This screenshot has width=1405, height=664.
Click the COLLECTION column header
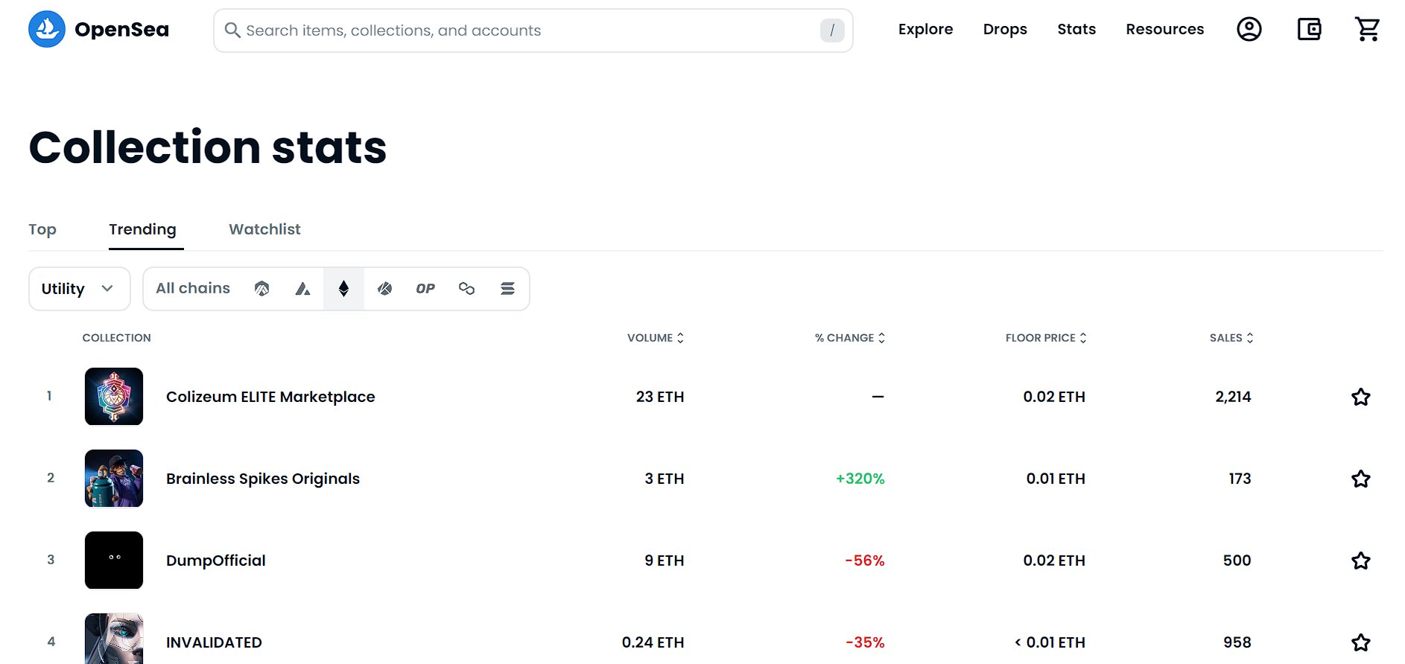pos(117,338)
